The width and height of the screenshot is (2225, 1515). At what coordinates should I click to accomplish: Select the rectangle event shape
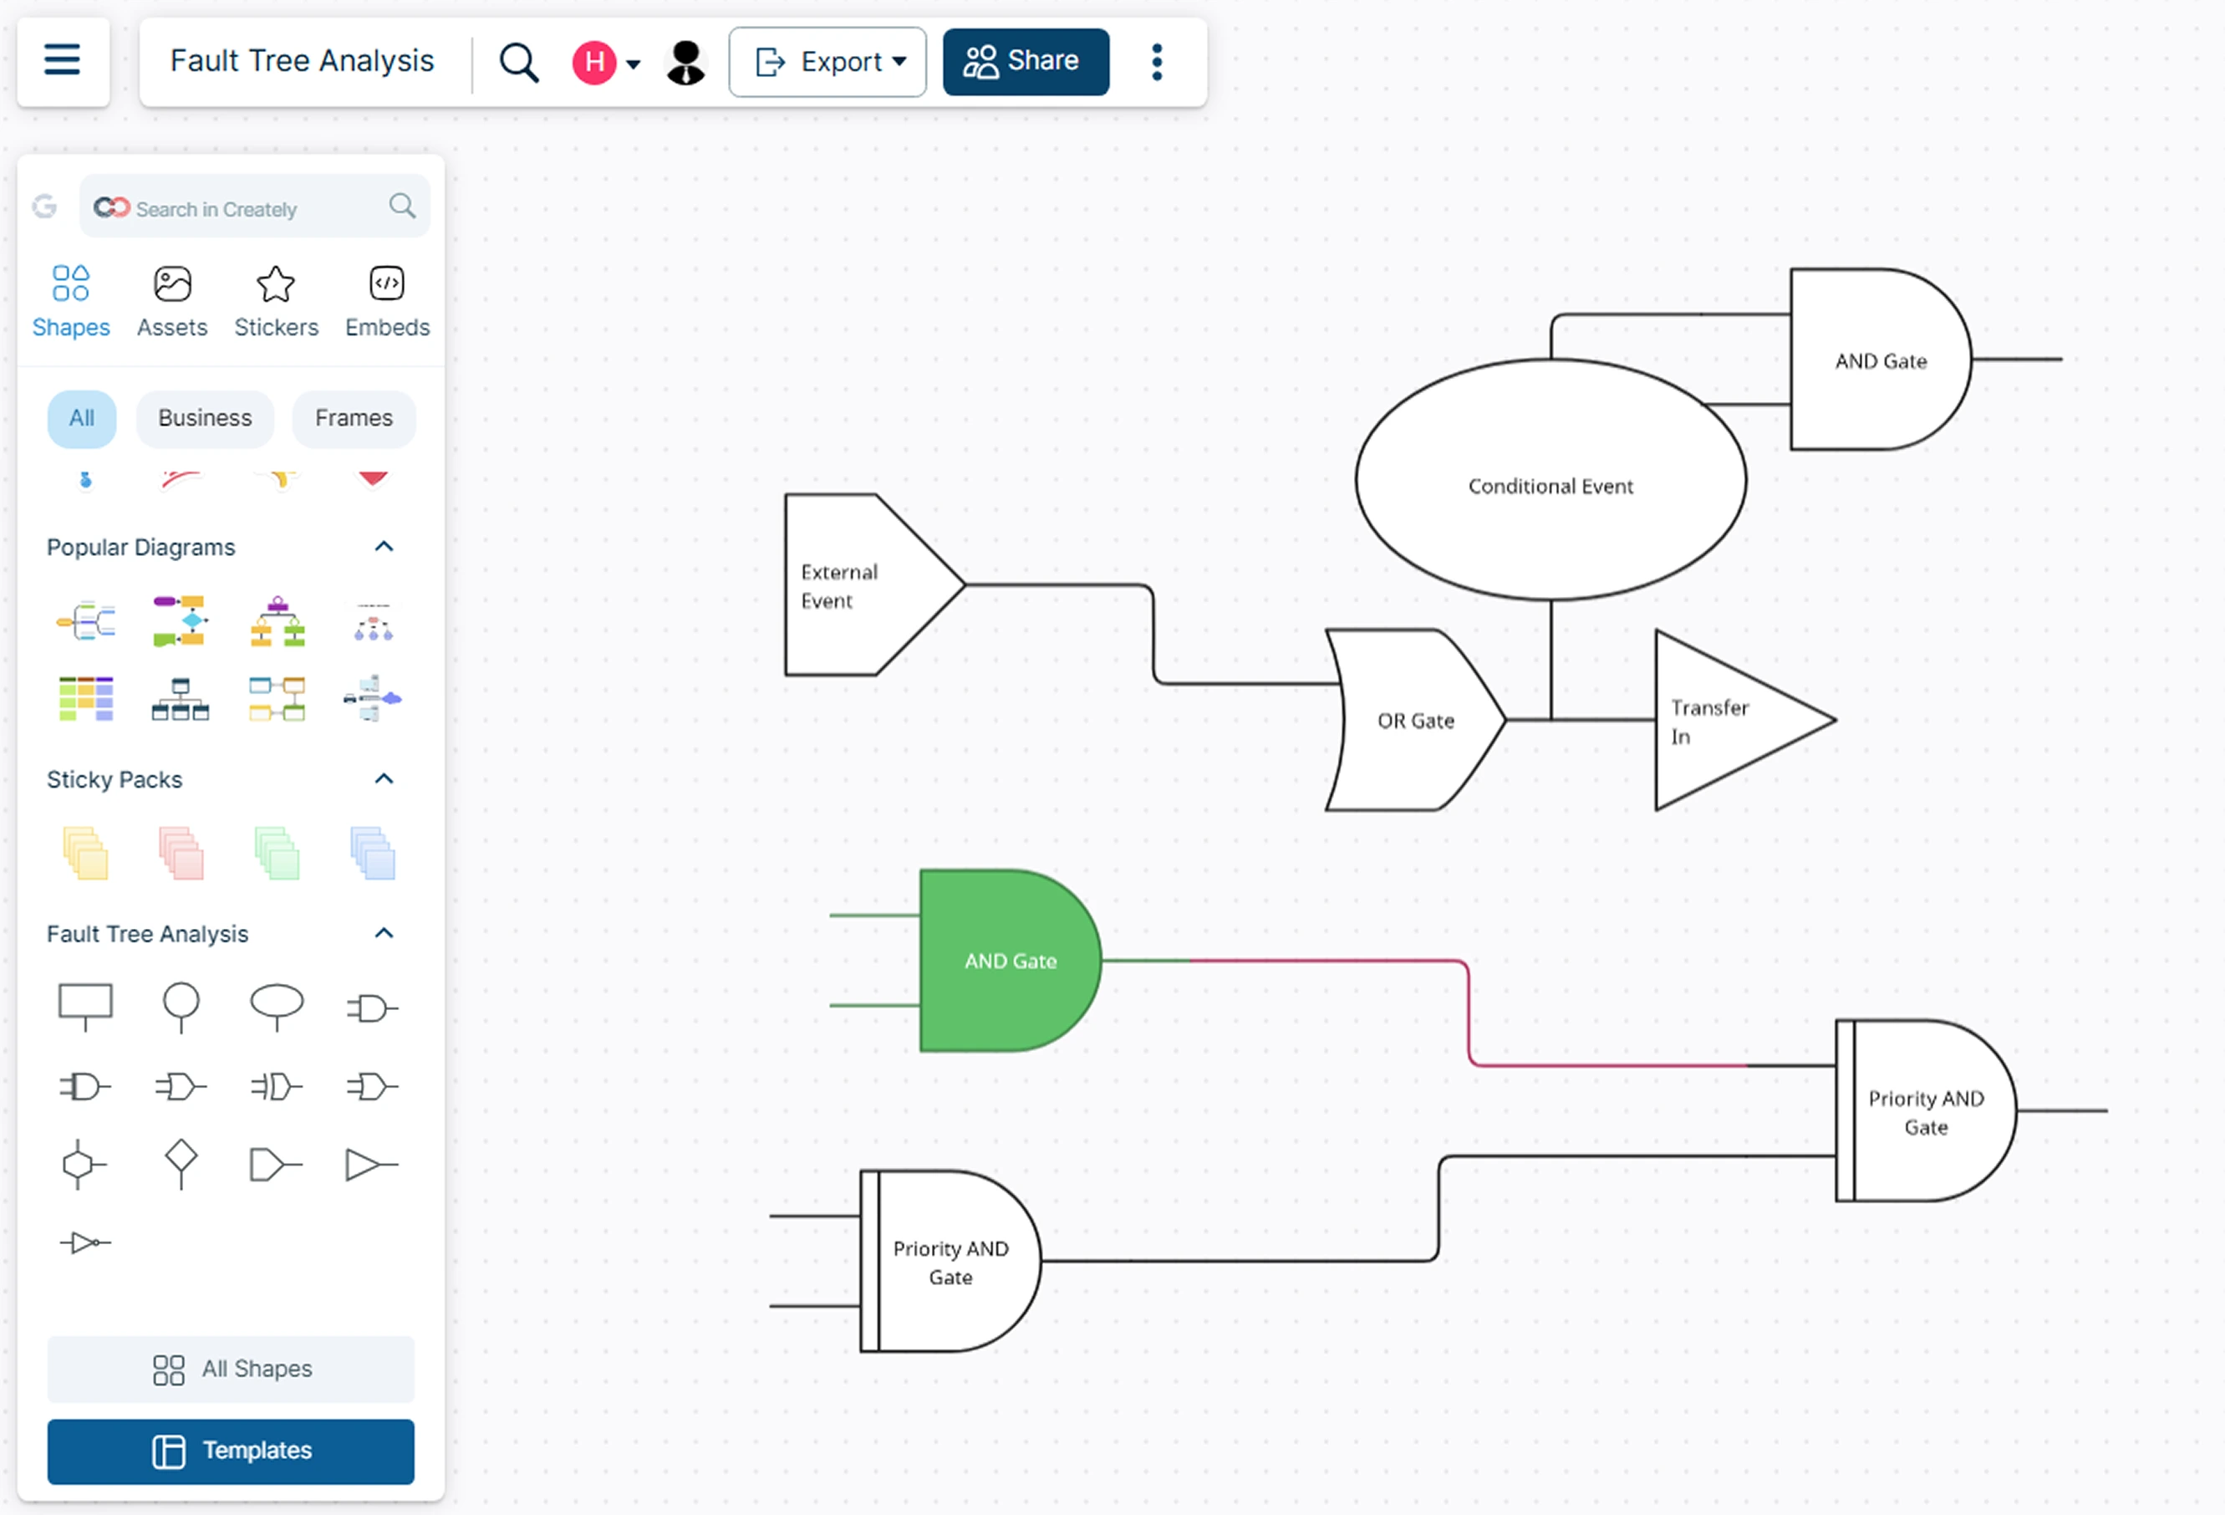pyautogui.click(x=85, y=1007)
